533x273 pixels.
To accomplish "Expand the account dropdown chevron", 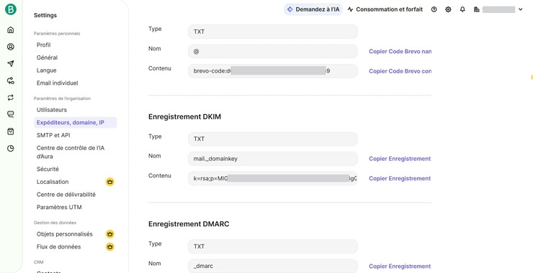I will click(x=521, y=9).
